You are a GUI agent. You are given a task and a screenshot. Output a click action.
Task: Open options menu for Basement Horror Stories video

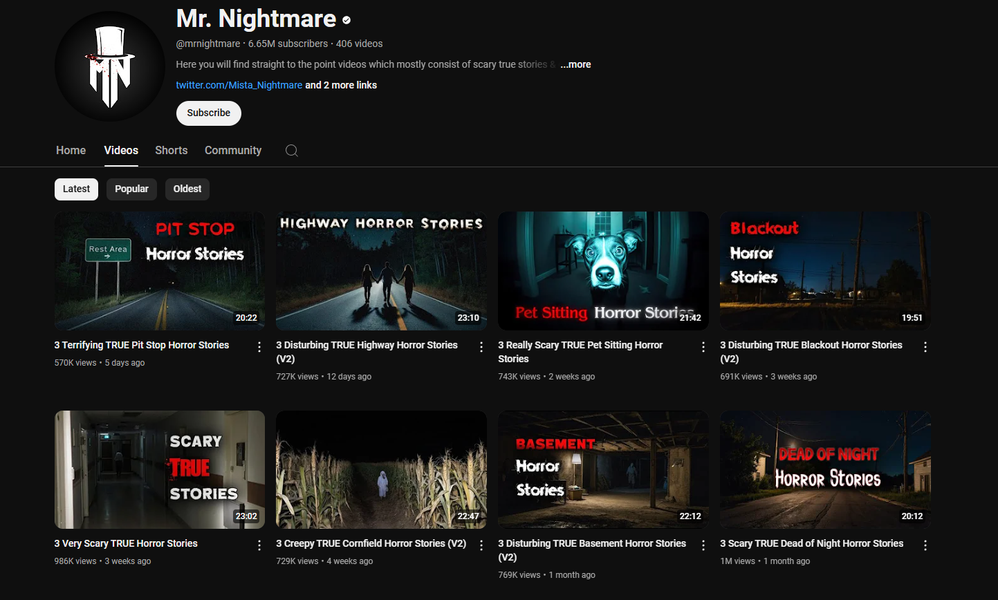point(703,545)
